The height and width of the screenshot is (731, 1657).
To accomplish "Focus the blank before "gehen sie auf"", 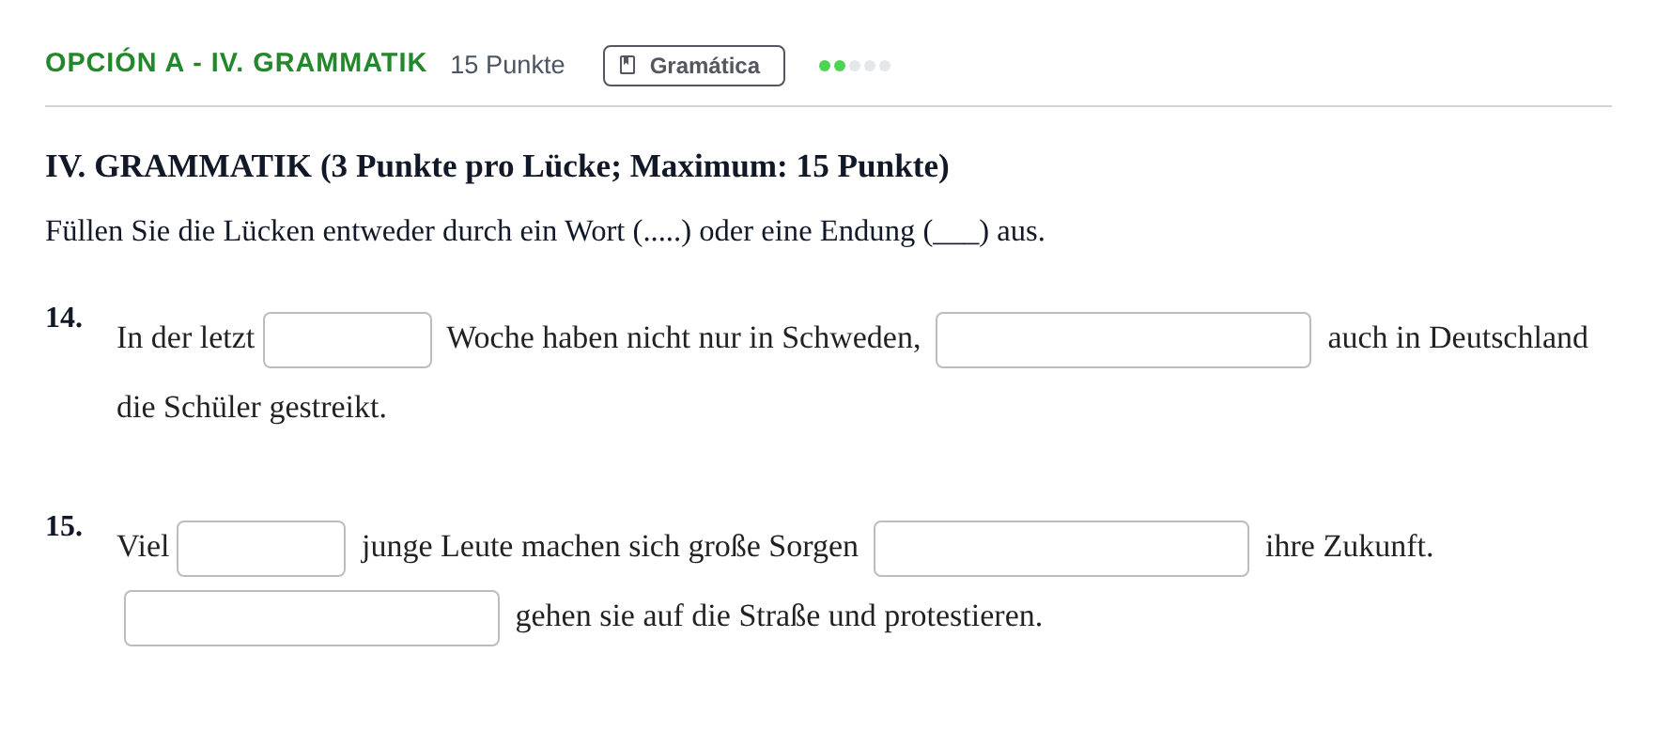I will coord(312,618).
